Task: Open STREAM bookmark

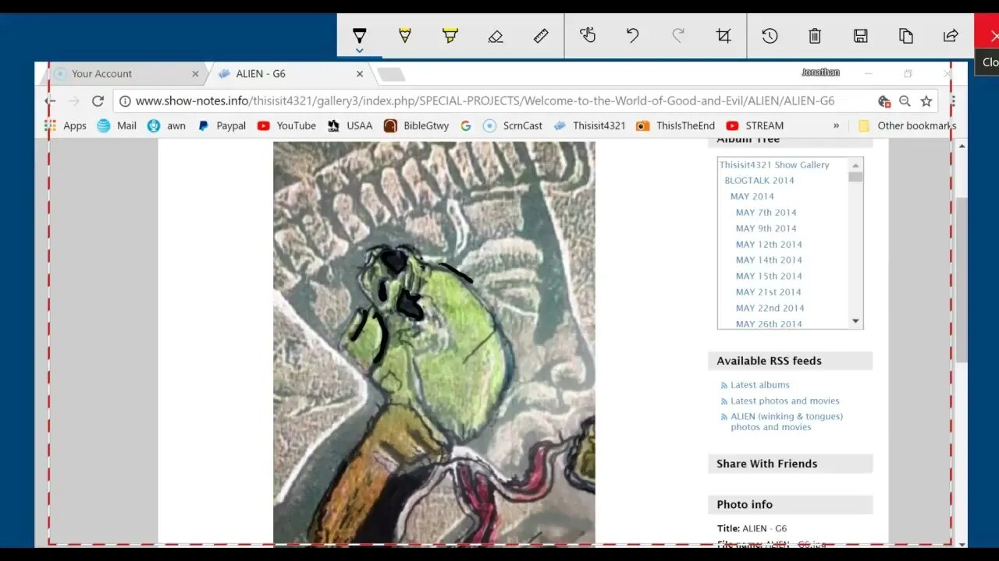Action: pos(755,125)
